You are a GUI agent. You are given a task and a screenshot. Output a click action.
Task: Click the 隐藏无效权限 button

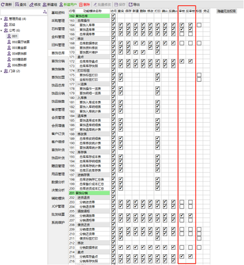pos(226,11)
